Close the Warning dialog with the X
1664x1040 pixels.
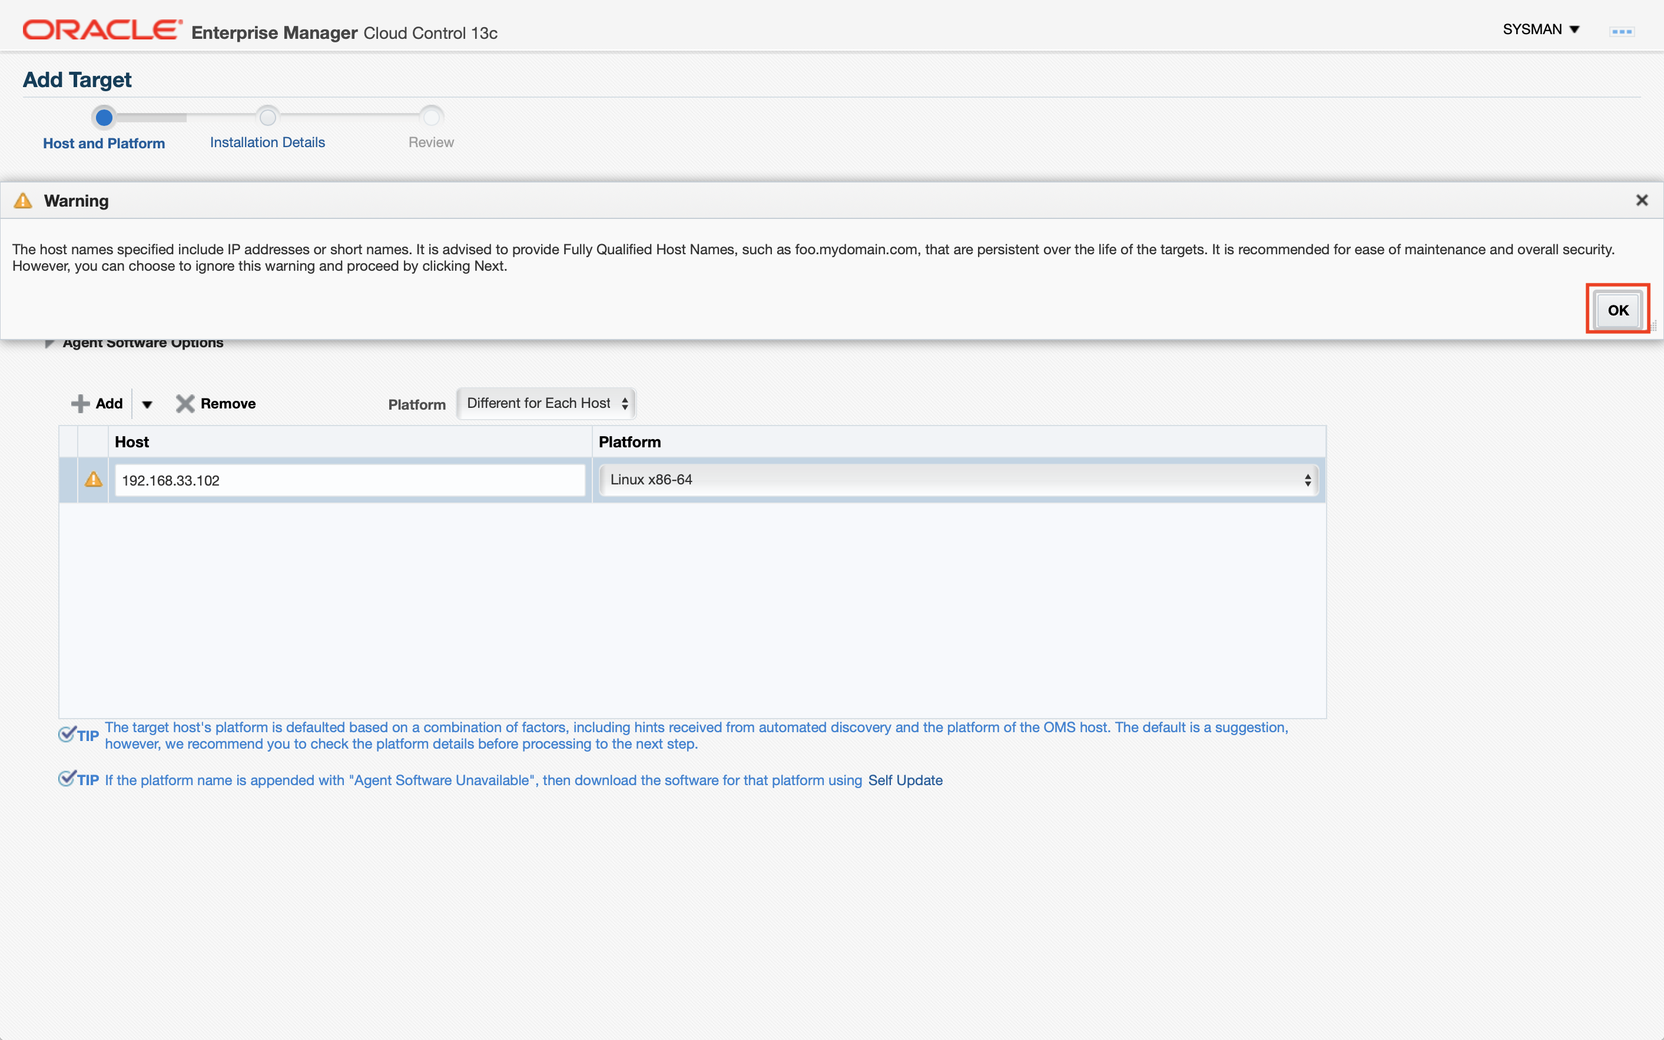1641,200
